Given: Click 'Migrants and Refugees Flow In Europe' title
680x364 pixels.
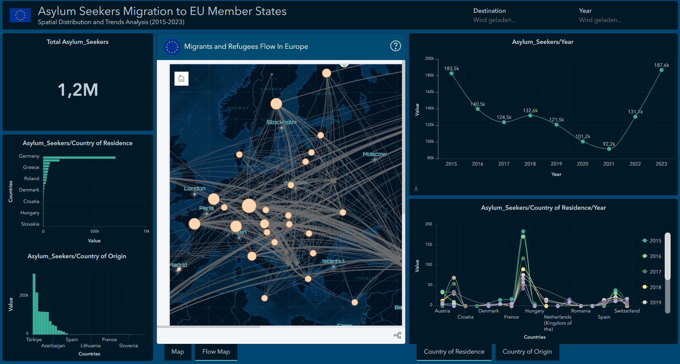Looking at the screenshot, I should [246, 46].
